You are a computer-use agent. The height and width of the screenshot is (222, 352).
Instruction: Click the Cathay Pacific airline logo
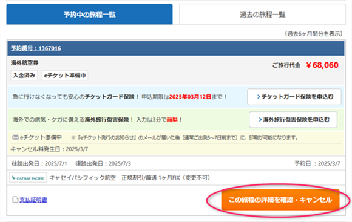click(29, 178)
